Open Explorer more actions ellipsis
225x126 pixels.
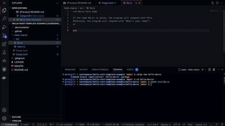(x=57, y=3)
